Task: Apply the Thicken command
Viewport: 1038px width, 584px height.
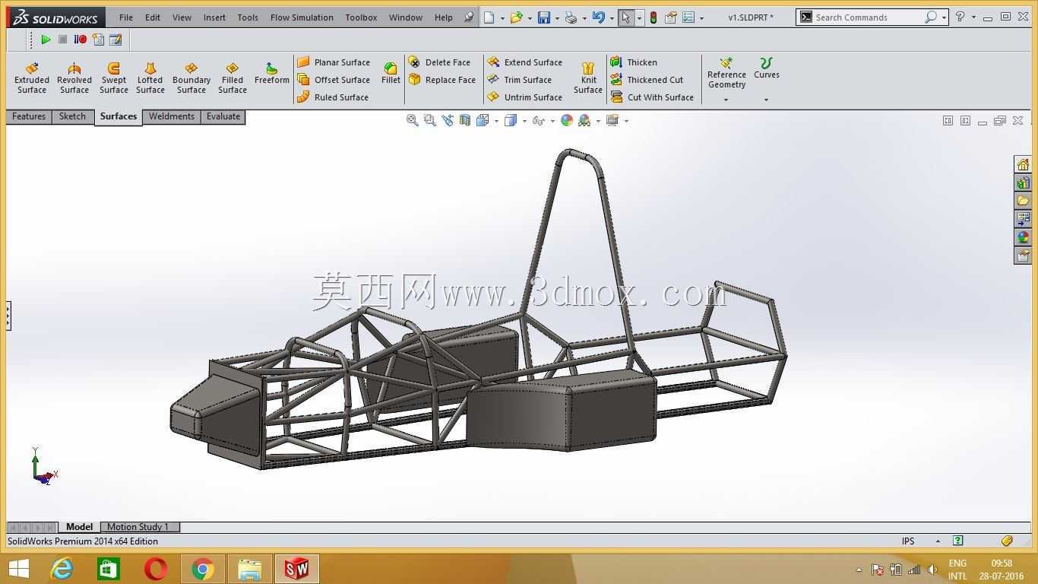Action: click(634, 62)
